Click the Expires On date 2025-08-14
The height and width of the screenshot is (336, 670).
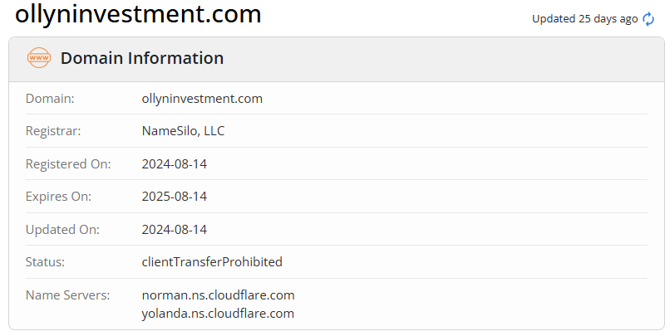point(175,197)
